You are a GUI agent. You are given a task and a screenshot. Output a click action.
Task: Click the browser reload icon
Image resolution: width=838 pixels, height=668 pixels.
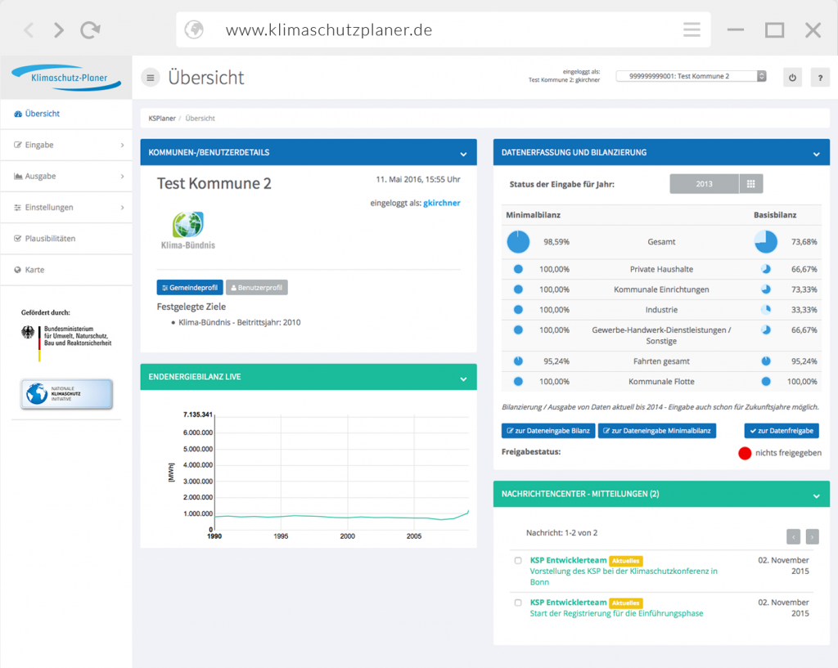pos(90,30)
